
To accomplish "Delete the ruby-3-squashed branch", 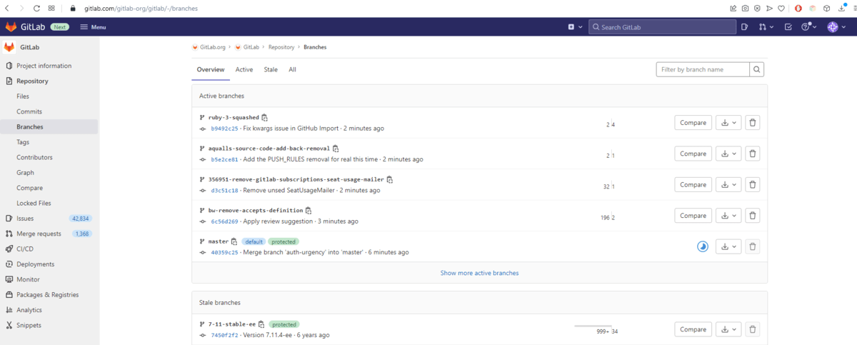I will click(x=753, y=123).
